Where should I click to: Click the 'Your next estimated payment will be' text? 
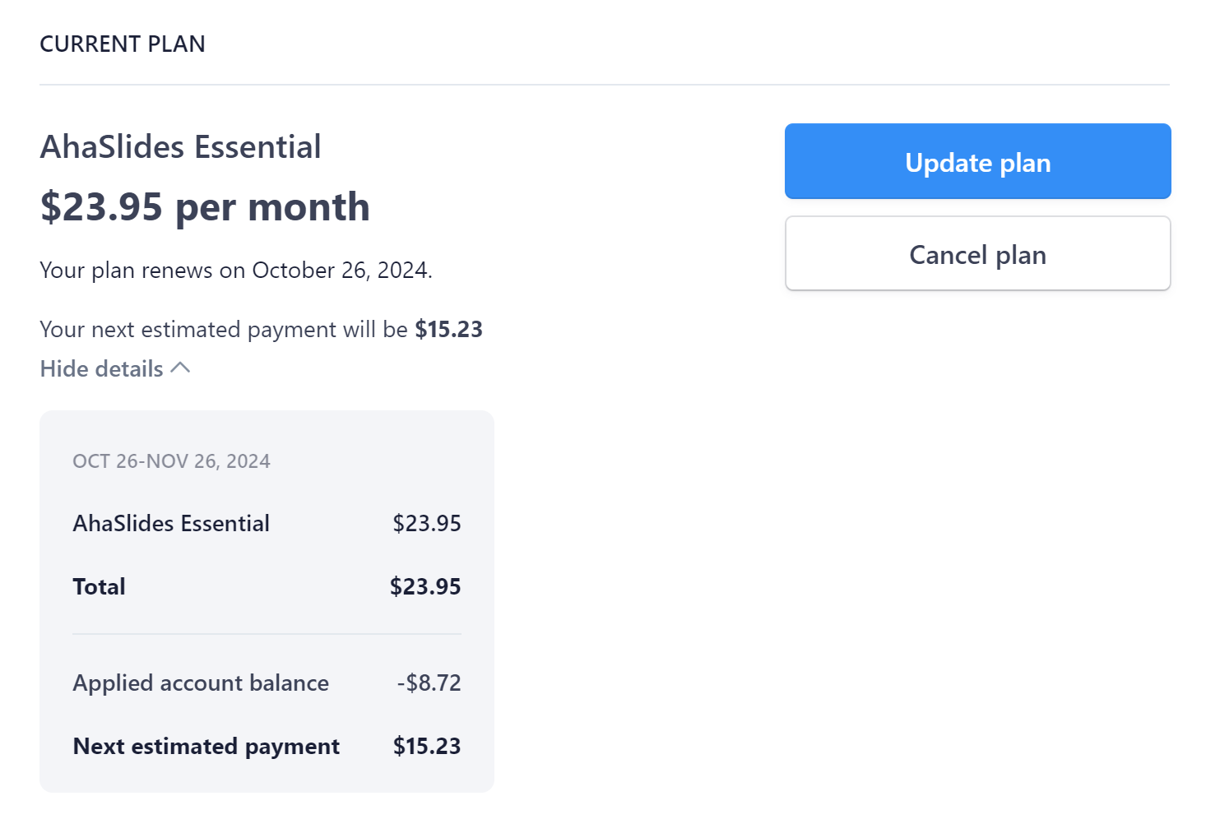(224, 330)
